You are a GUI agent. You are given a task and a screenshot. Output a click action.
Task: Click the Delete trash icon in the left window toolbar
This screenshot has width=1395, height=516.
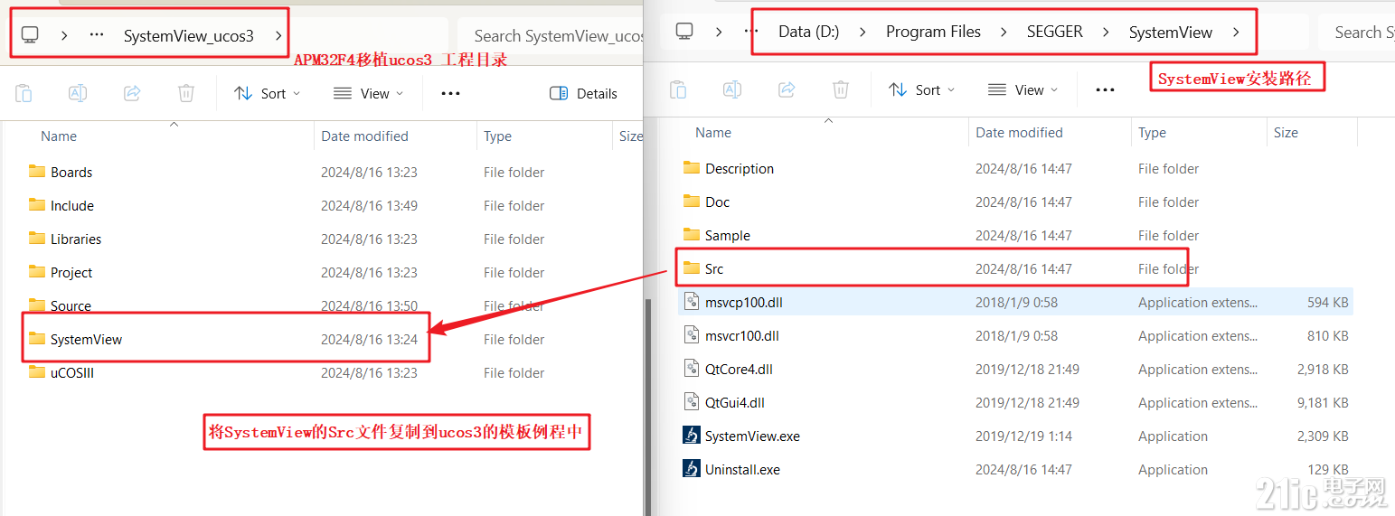[186, 93]
